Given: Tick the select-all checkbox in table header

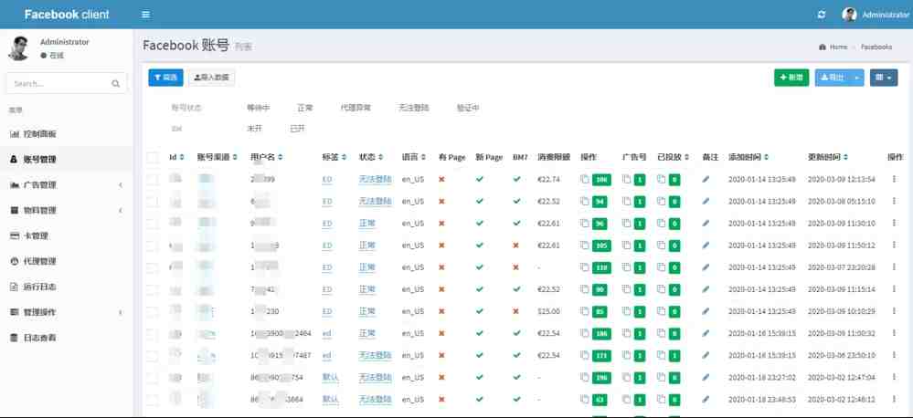Looking at the screenshot, I should click(153, 157).
